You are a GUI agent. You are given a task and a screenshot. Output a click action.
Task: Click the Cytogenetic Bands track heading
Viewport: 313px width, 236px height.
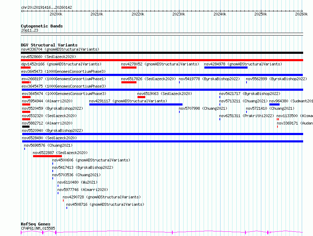coord(42,26)
